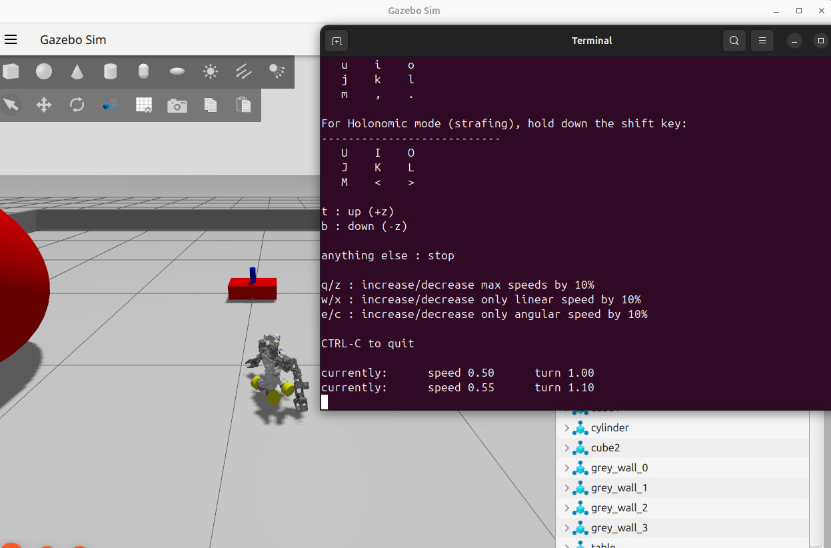The height and width of the screenshot is (548, 831).
Task: Expand the cube2 entity node
Action: click(x=567, y=448)
